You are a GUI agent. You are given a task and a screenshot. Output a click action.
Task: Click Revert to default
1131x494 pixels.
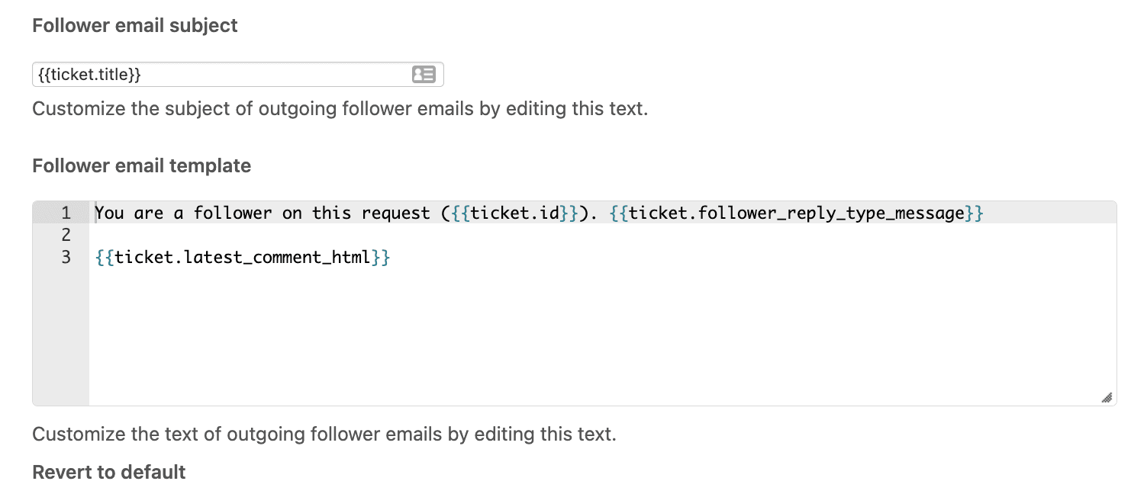pyautogui.click(x=108, y=472)
